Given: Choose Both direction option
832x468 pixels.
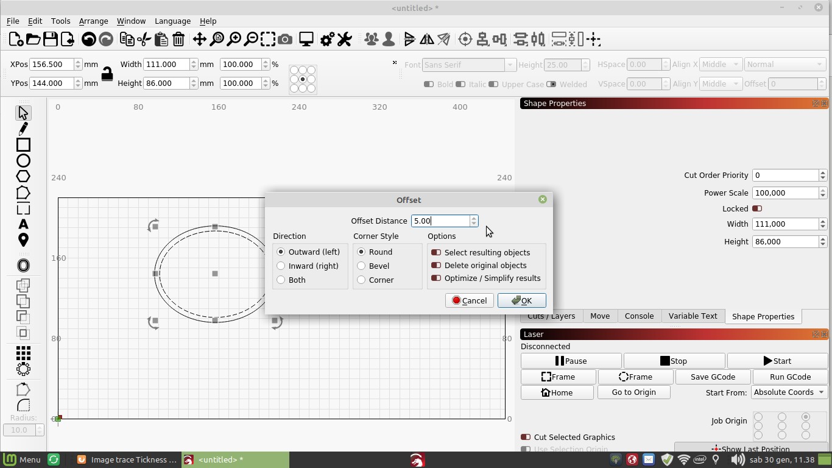Looking at the screenshot, I should pyautogui.click(x=291, y=280).
